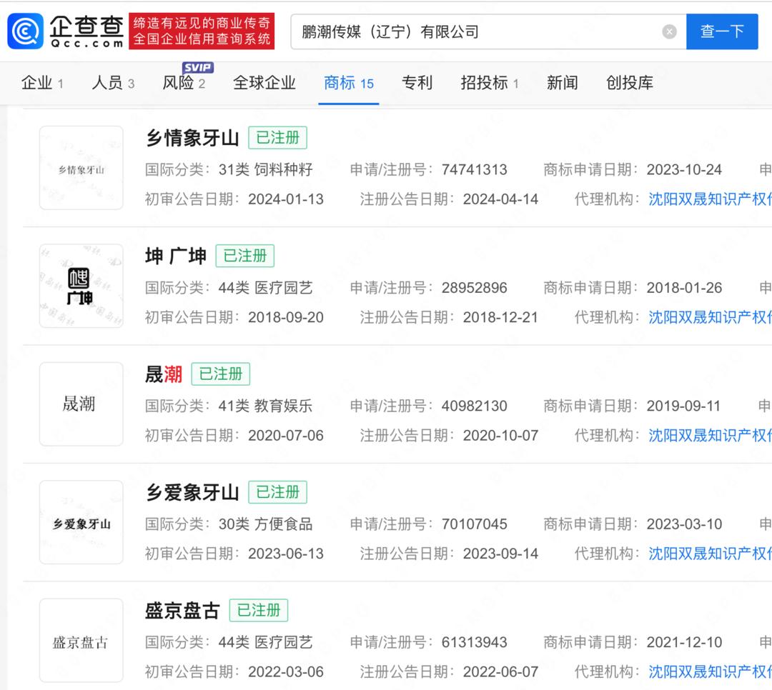This screenshot has width=772, height=690.
Task: Click the 乡情象牙山 trademark thumbnail
Action: click(81, 168)
